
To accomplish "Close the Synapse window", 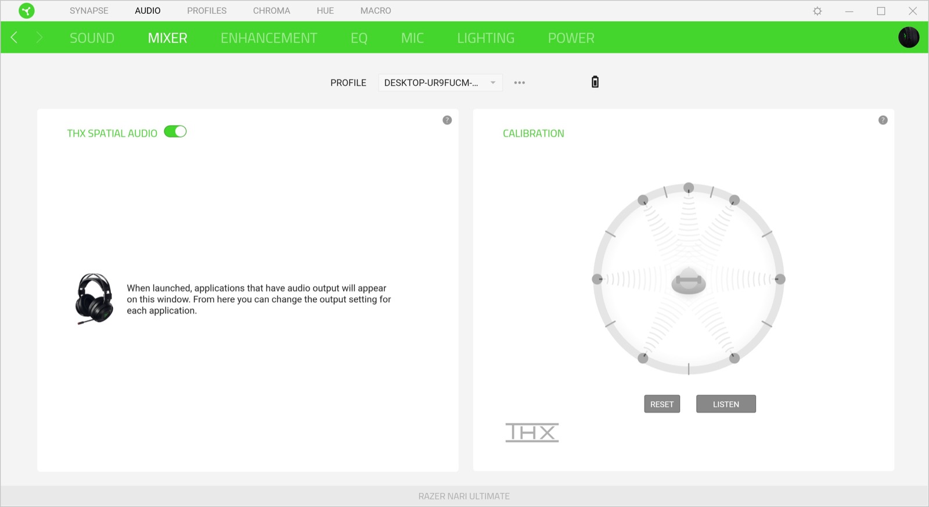I will (x=913, y=11).
